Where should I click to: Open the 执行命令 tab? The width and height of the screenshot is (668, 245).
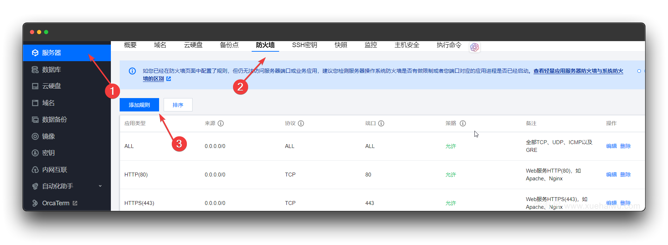pyautogui.click(x=449, y=45)
